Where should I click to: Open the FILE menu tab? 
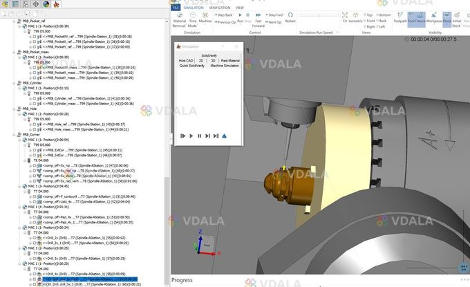[176, 7]
